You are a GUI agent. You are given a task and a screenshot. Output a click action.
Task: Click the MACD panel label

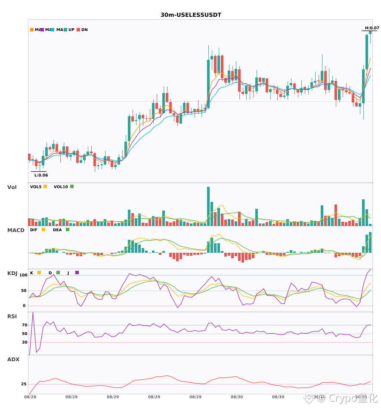tap(15, 230)
